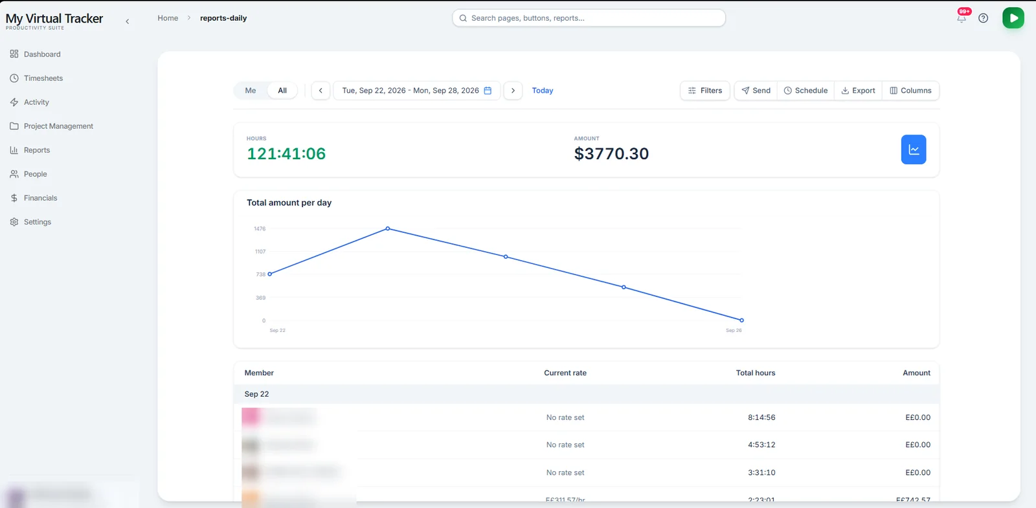1036x508 pixels.
Task: Focus the search pages input field
Action: click(589, 18)
